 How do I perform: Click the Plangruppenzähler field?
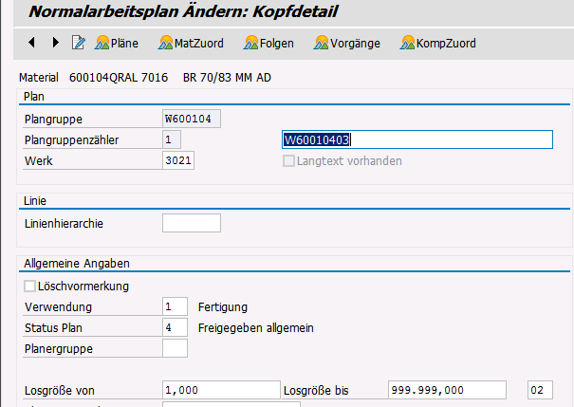[172, 139]
